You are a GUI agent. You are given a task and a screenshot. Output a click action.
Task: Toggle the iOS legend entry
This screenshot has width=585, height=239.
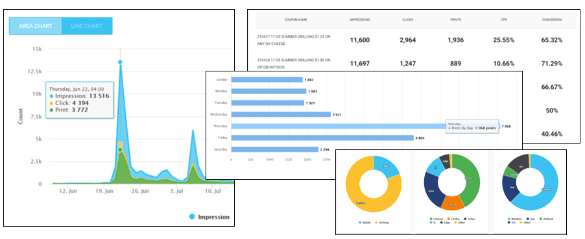coord(512,223)
